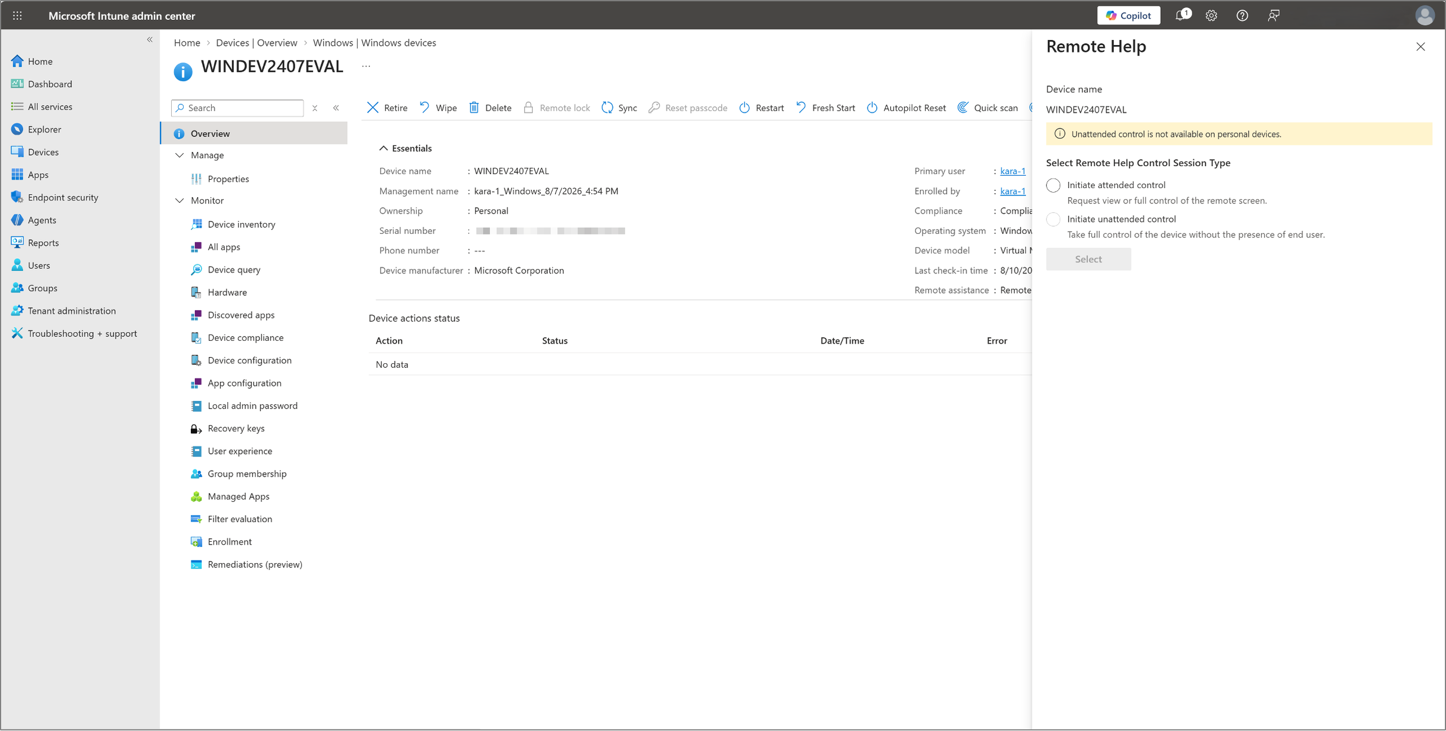Collapse the device resource menu
This screenshot has width=1446, height=731.
336,108
